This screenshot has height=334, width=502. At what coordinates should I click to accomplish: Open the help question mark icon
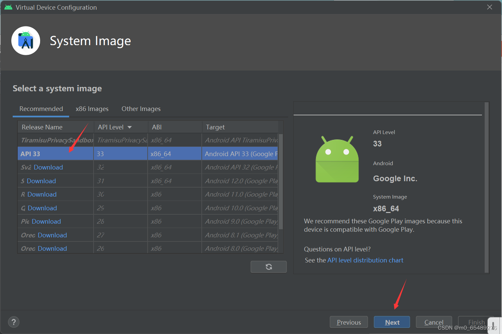(x=14, y=322)
